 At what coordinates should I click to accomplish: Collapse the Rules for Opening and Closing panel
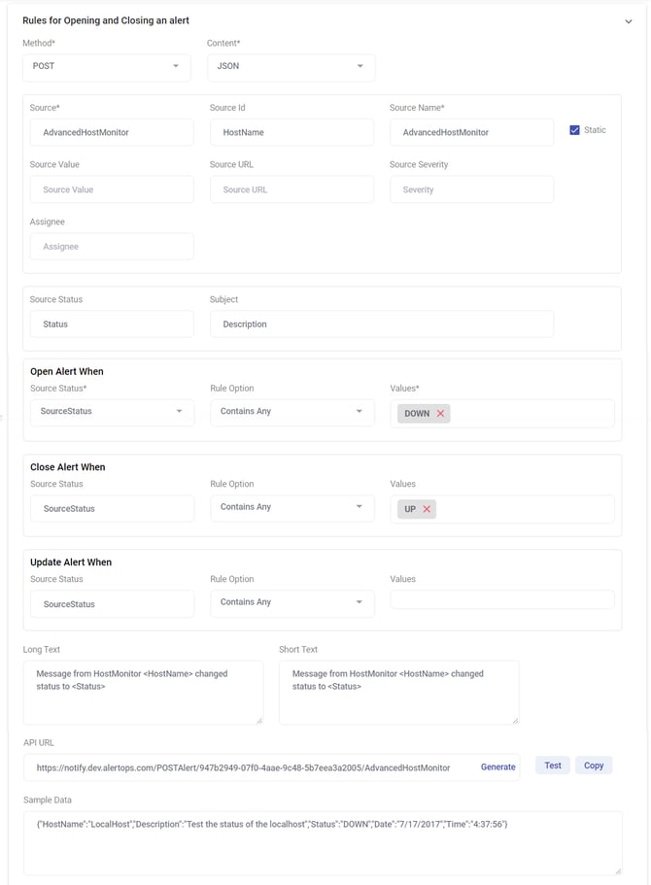click(629, 19)
